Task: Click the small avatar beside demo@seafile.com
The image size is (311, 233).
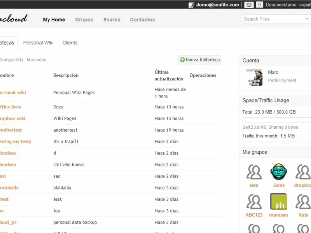Action: 191,5
